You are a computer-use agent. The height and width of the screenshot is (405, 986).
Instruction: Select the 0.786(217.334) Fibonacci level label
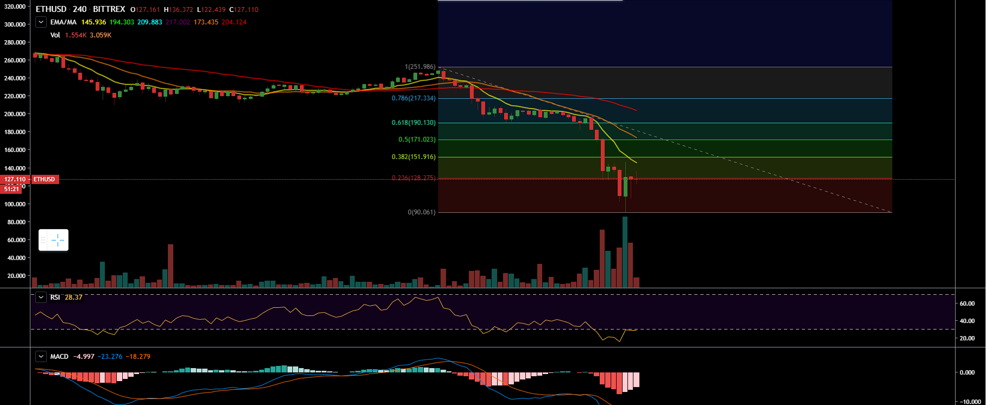[x=413, y=98]
